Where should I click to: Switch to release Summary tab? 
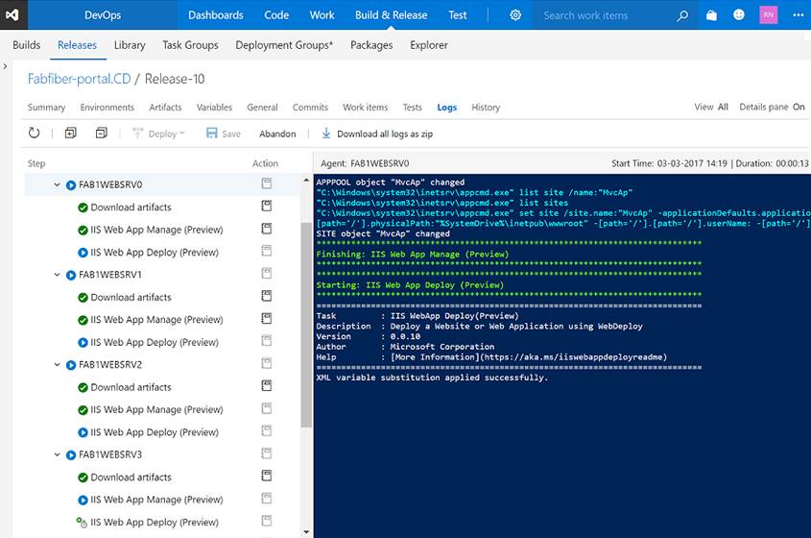(46, 108)
